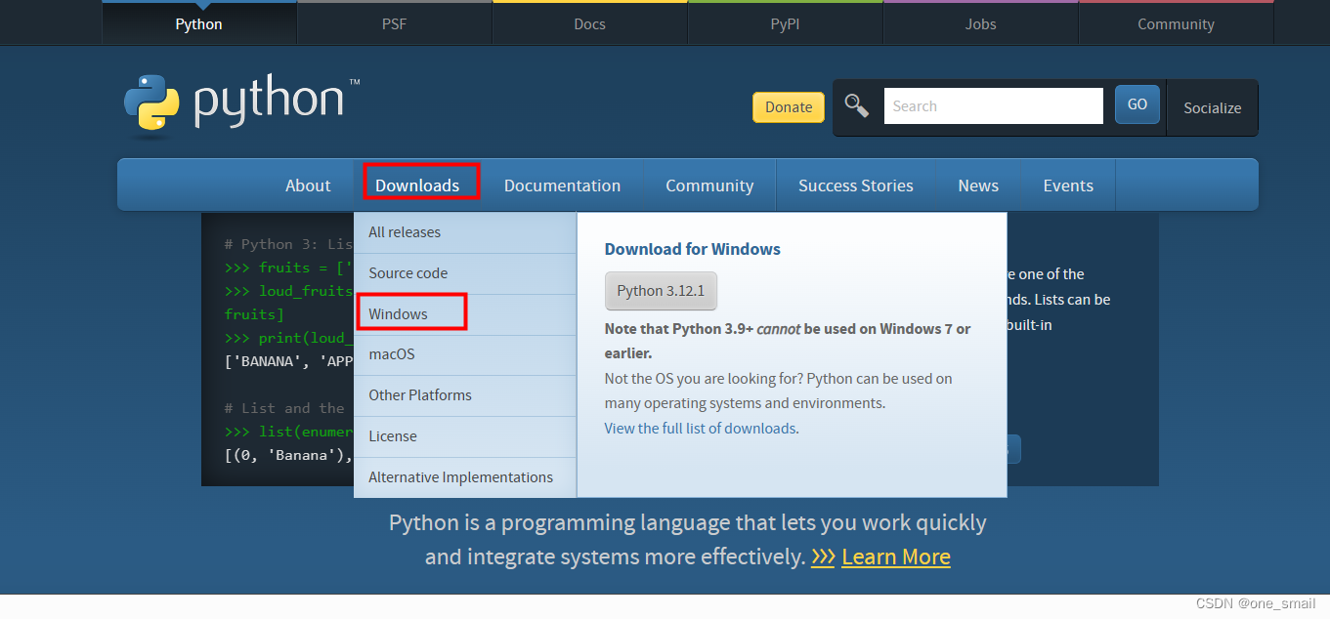Open the Jobs tab

coord(980,23)
